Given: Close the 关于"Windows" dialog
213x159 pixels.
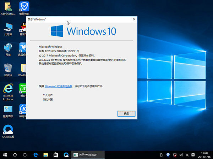Looking at the screenshot, I should tap(134, 19).
